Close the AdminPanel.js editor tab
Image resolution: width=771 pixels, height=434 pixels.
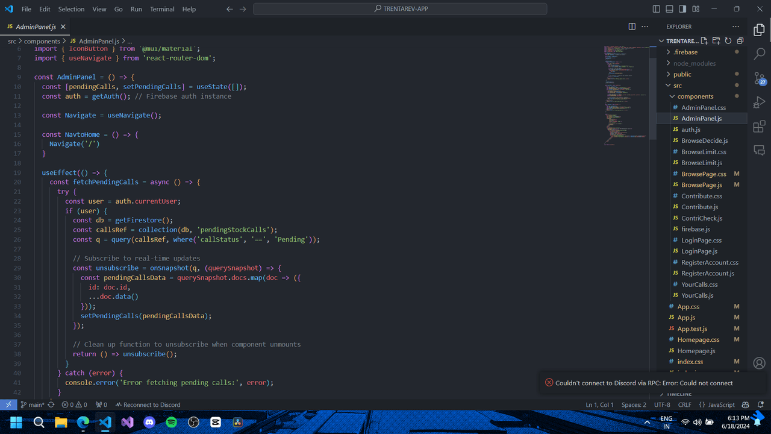click(63, 27)
